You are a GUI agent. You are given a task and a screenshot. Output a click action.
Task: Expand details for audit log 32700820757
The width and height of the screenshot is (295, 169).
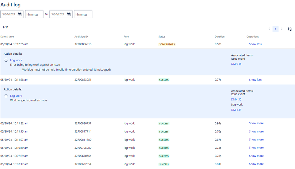[x=256, y=123]
